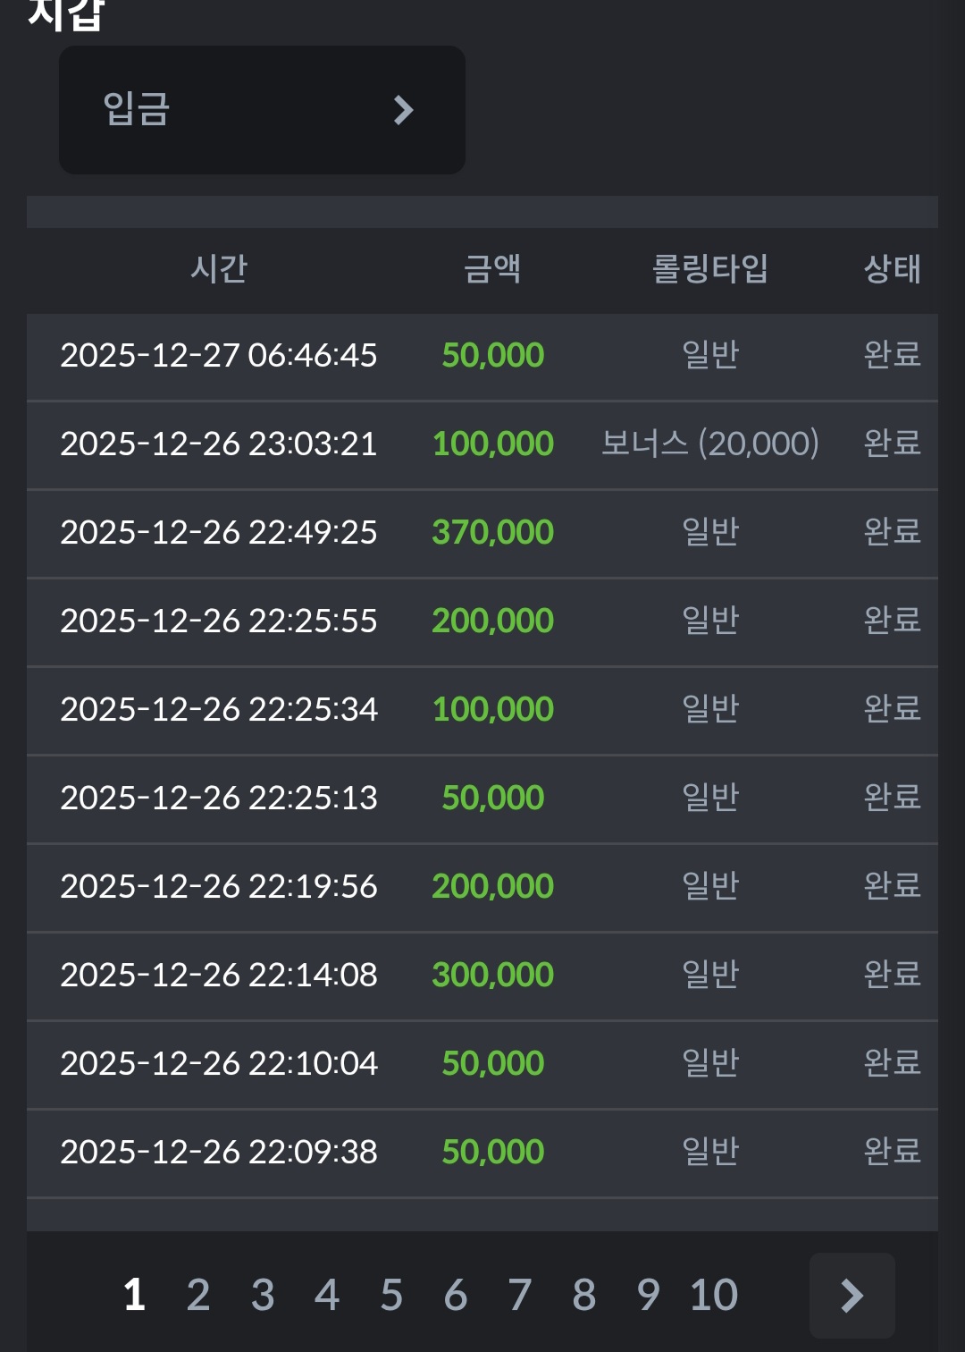Click the 상태 column header
Image resolution: width=965 pixels, height=1352 pixels.
click(892, 268)
